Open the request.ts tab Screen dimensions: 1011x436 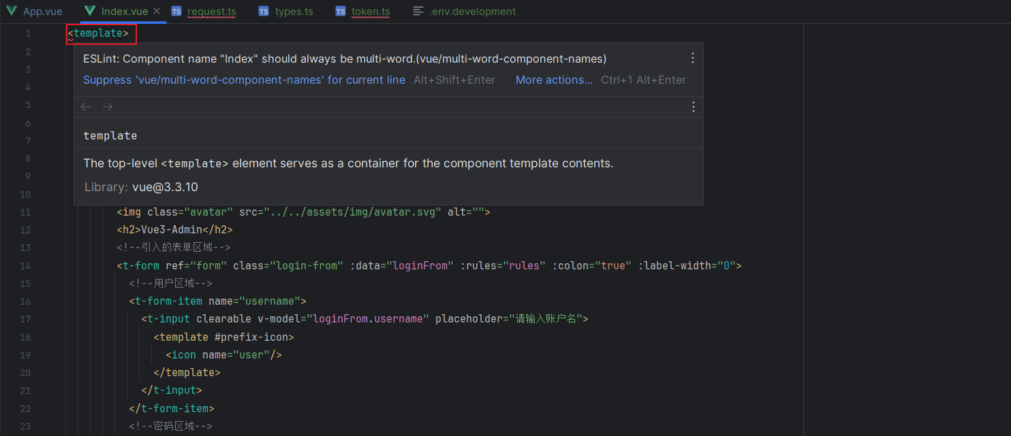pyautogui.click(x=211, y=12)
